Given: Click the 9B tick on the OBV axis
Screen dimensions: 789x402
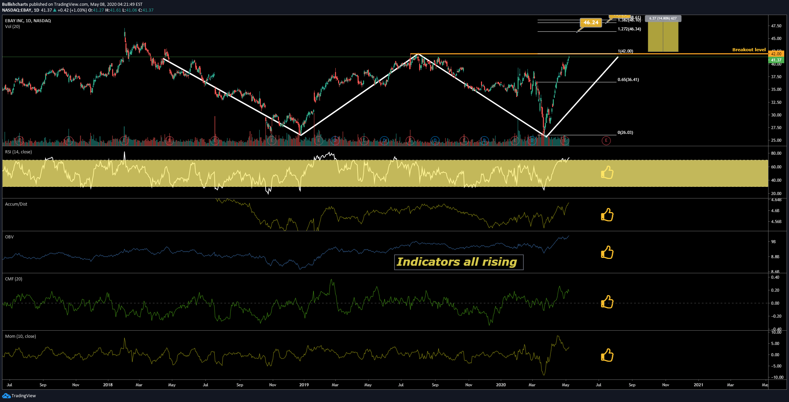Looking at the screenshot, I should tap(773, 242).
